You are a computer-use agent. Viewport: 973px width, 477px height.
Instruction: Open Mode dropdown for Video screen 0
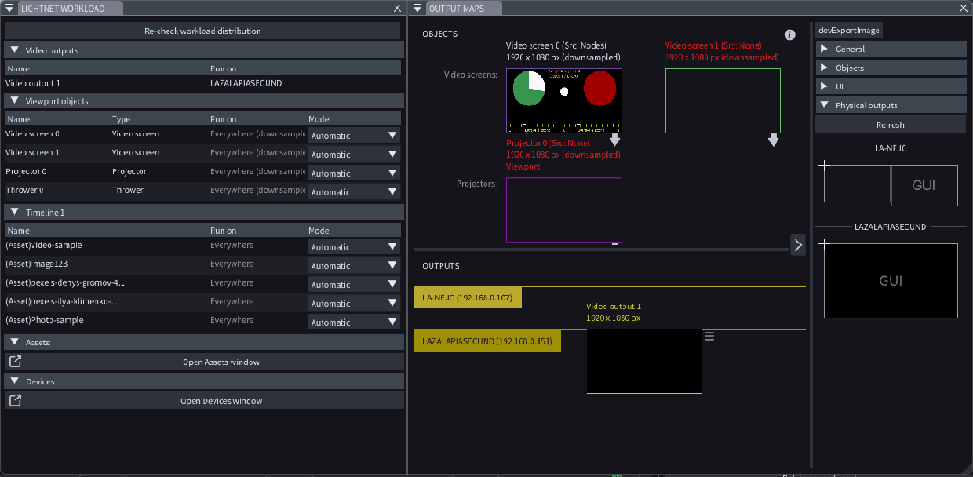(354, 135)
